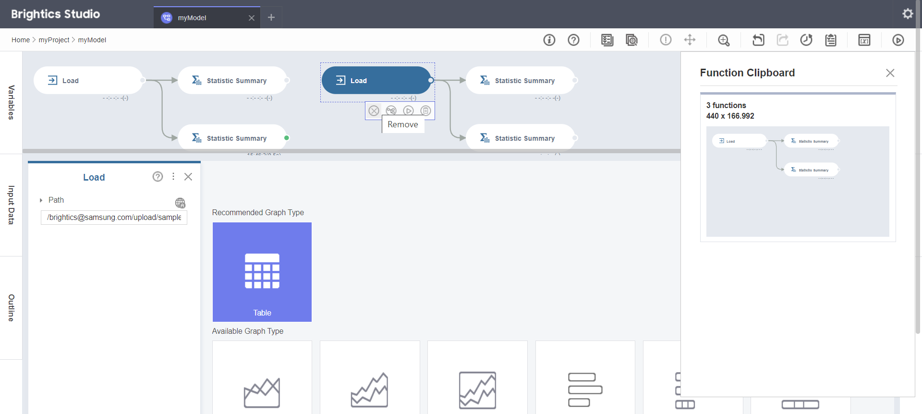Click the run icon under the selected Load node
This screenshot has height=414, width=922.
409,110
